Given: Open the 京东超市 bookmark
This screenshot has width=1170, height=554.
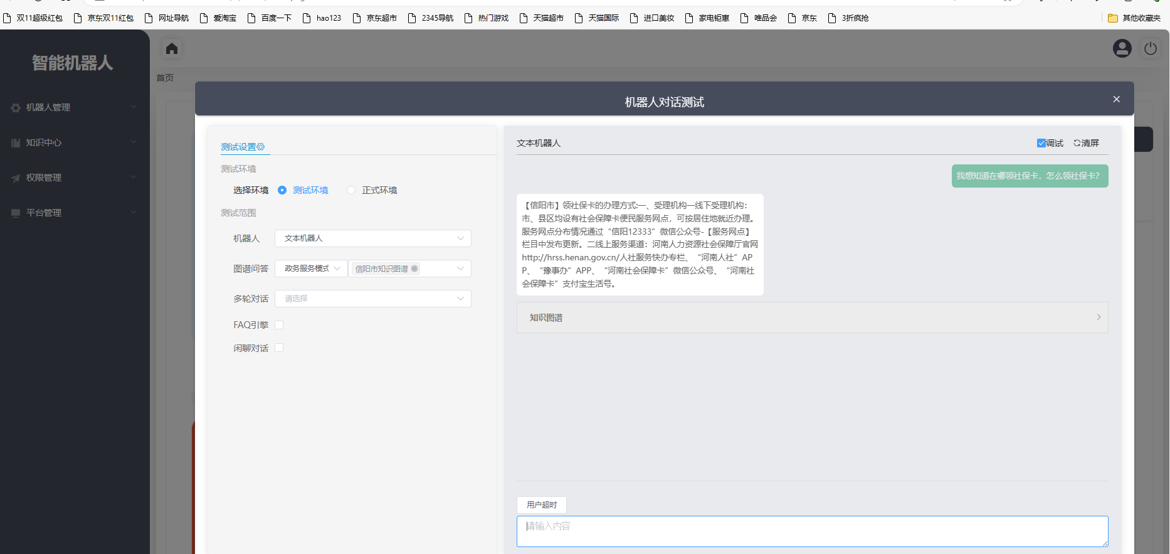Looking at the screenshot, I should click(x=375, y=18).
